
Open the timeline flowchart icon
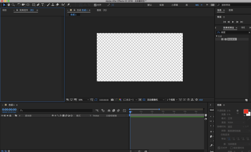tap(192, 100)
